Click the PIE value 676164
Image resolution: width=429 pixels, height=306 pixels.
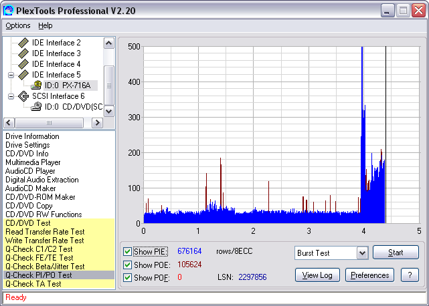[x=189, y=251]
